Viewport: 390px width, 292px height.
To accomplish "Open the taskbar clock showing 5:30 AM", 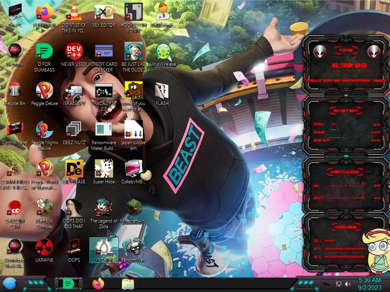I will tap(369, 284).
